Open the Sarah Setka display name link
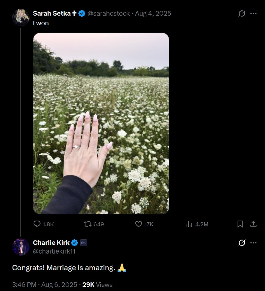Screen dimensions: 265x291 (x=52, y=14)
